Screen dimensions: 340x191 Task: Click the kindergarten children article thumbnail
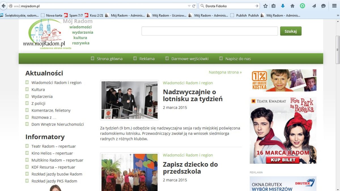[129, 172]
